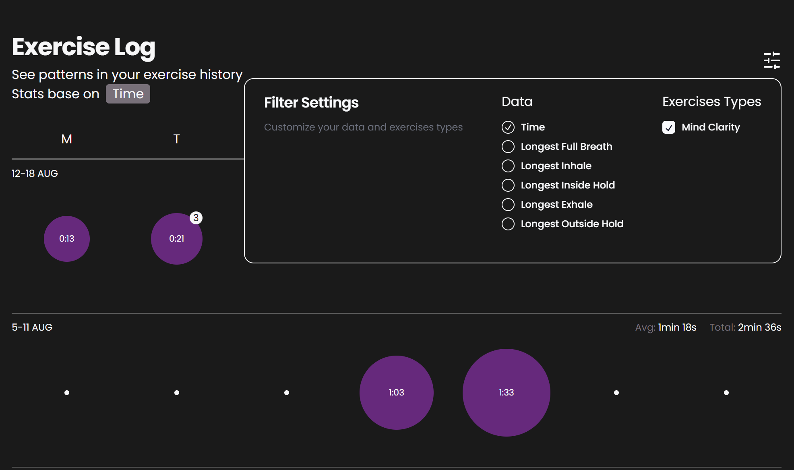Click first empty-day dot in 5-11 AUG

click(67, 393)
